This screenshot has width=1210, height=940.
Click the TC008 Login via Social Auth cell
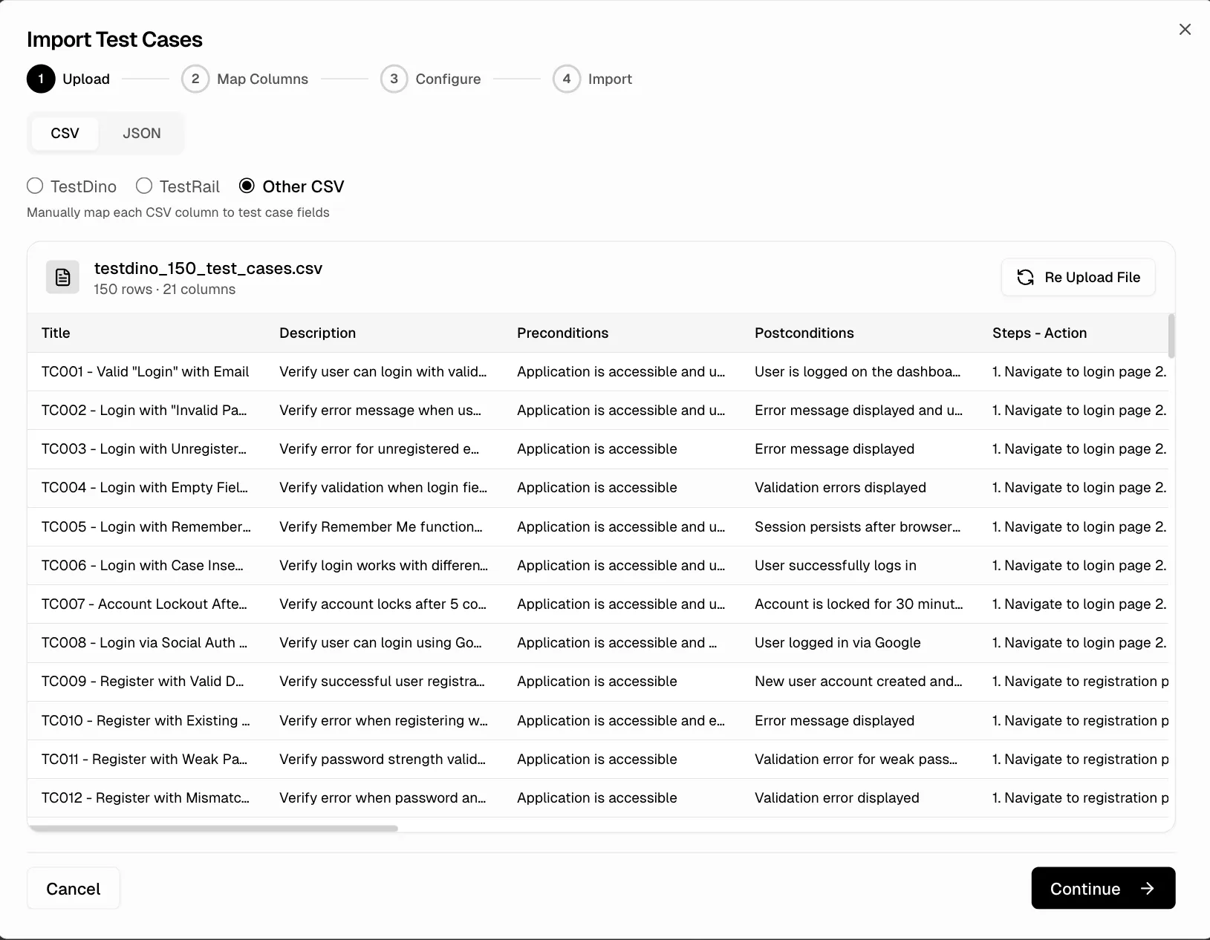tap(145, 642)
